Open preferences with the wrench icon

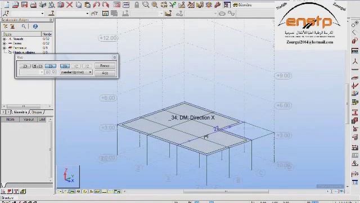(218, 5)
